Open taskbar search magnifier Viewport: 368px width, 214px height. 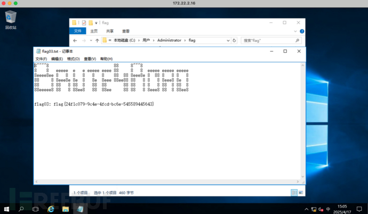(x=21, y=209)
